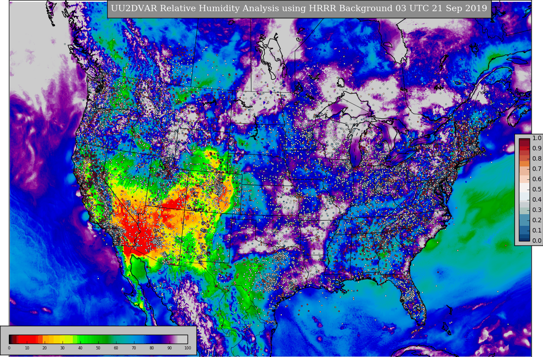
Task: Click the 0.0 label on vertical colorbar
Action: point(537,241)
